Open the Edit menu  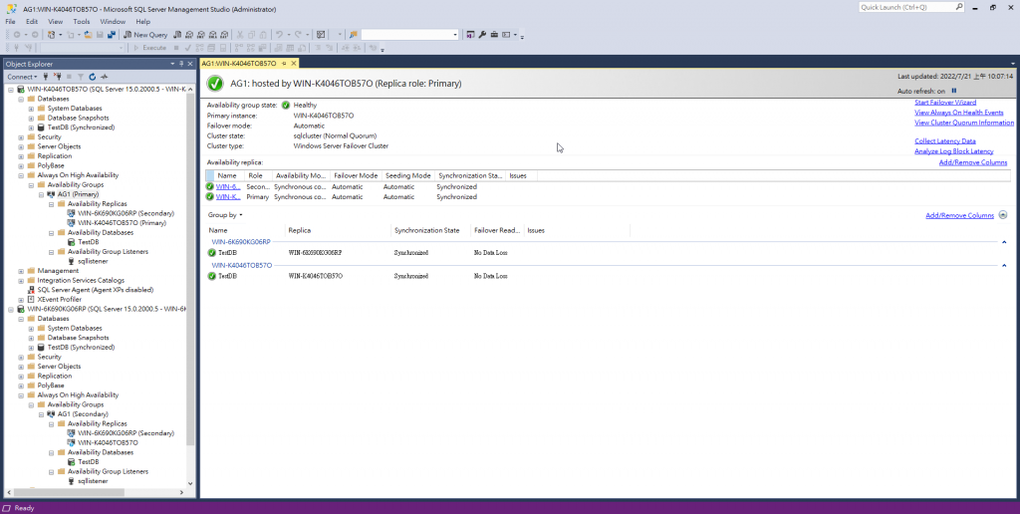(32, 22)
